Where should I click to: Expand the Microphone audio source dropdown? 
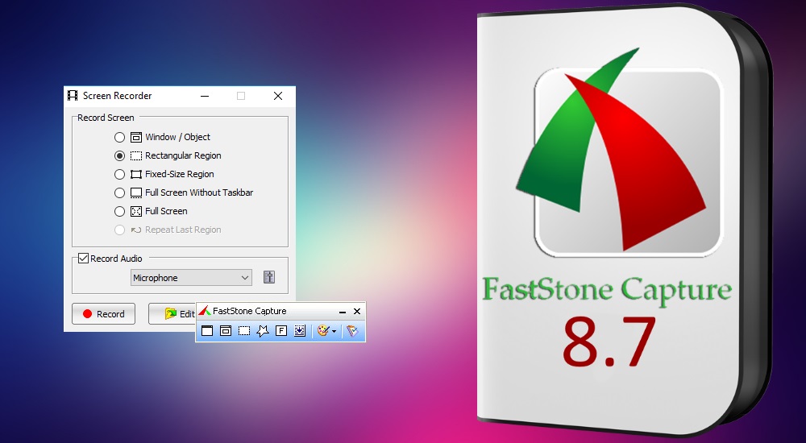coord(245,278)
